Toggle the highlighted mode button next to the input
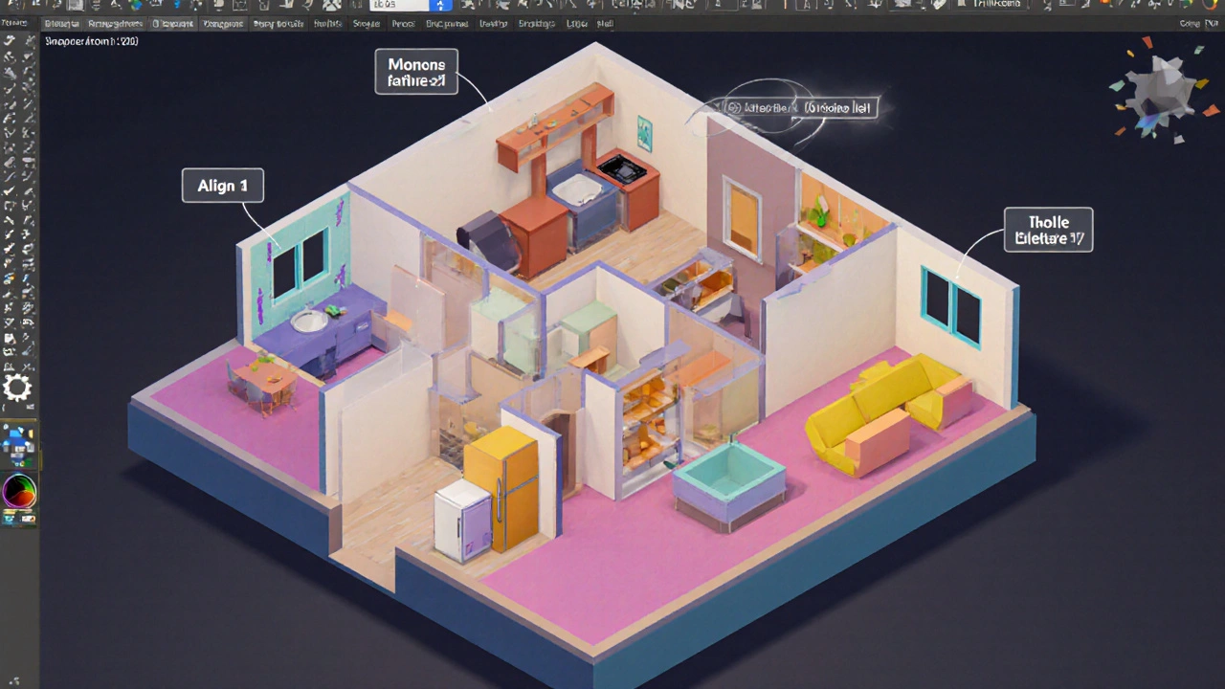 tap(439, 6)
